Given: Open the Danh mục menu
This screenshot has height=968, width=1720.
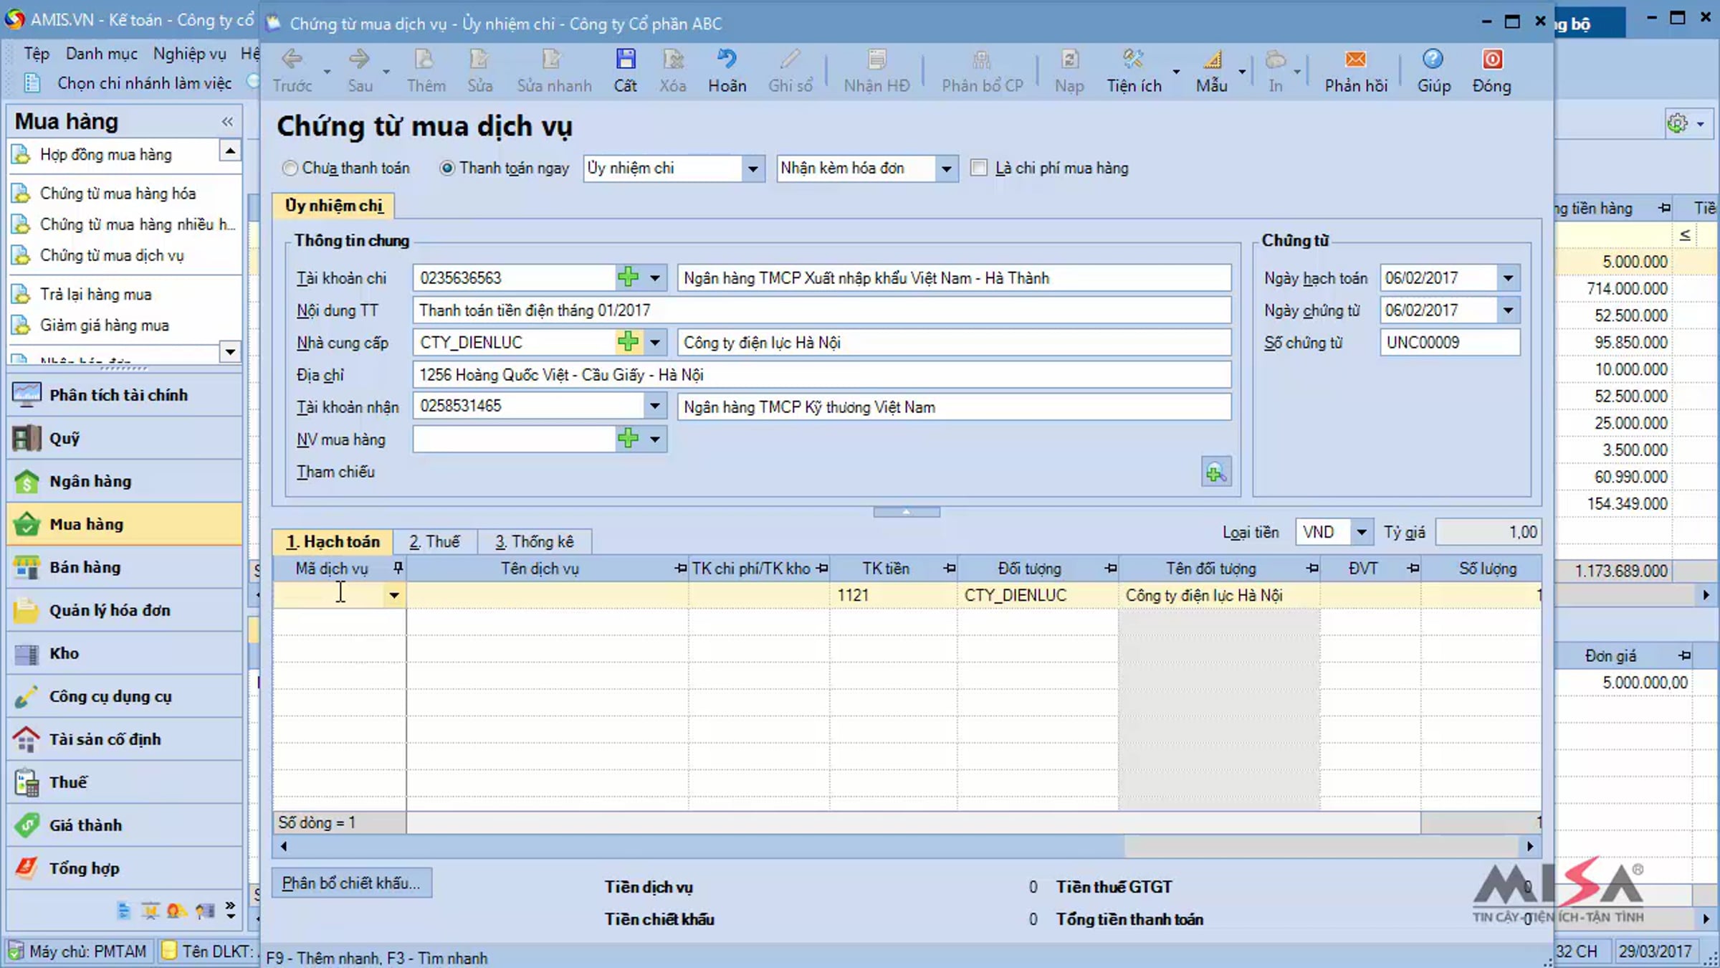Looking at the screenshot, I should coord(102,54).
